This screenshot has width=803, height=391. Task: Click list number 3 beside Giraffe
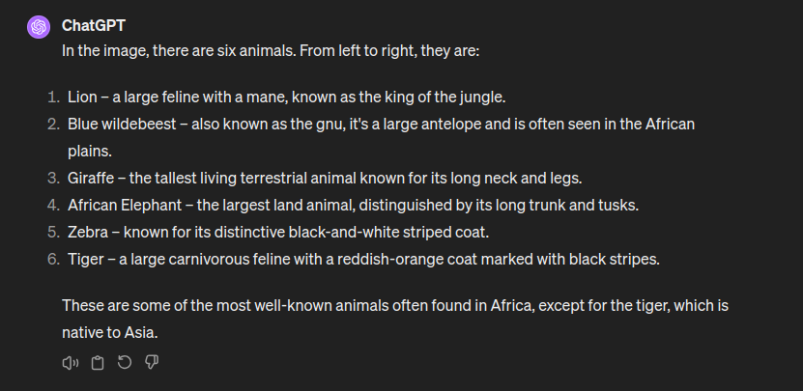point(53,178)
